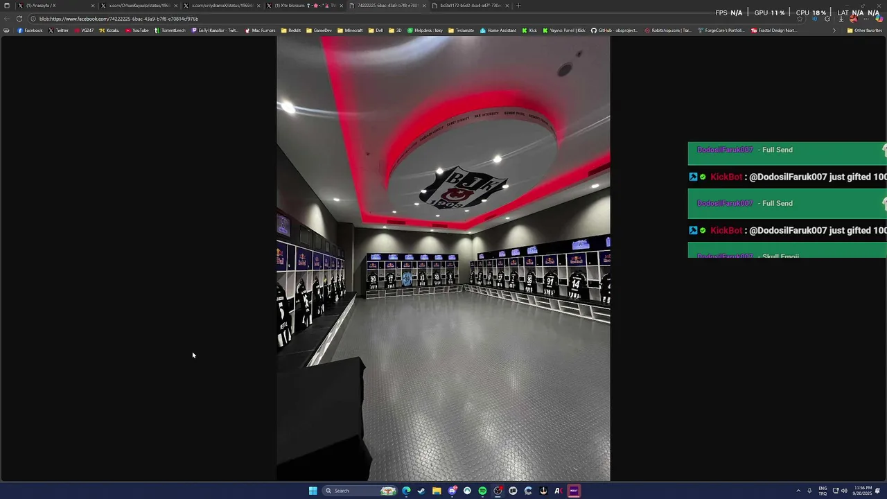Switch to the X'te blossom tab

[305, 6]
